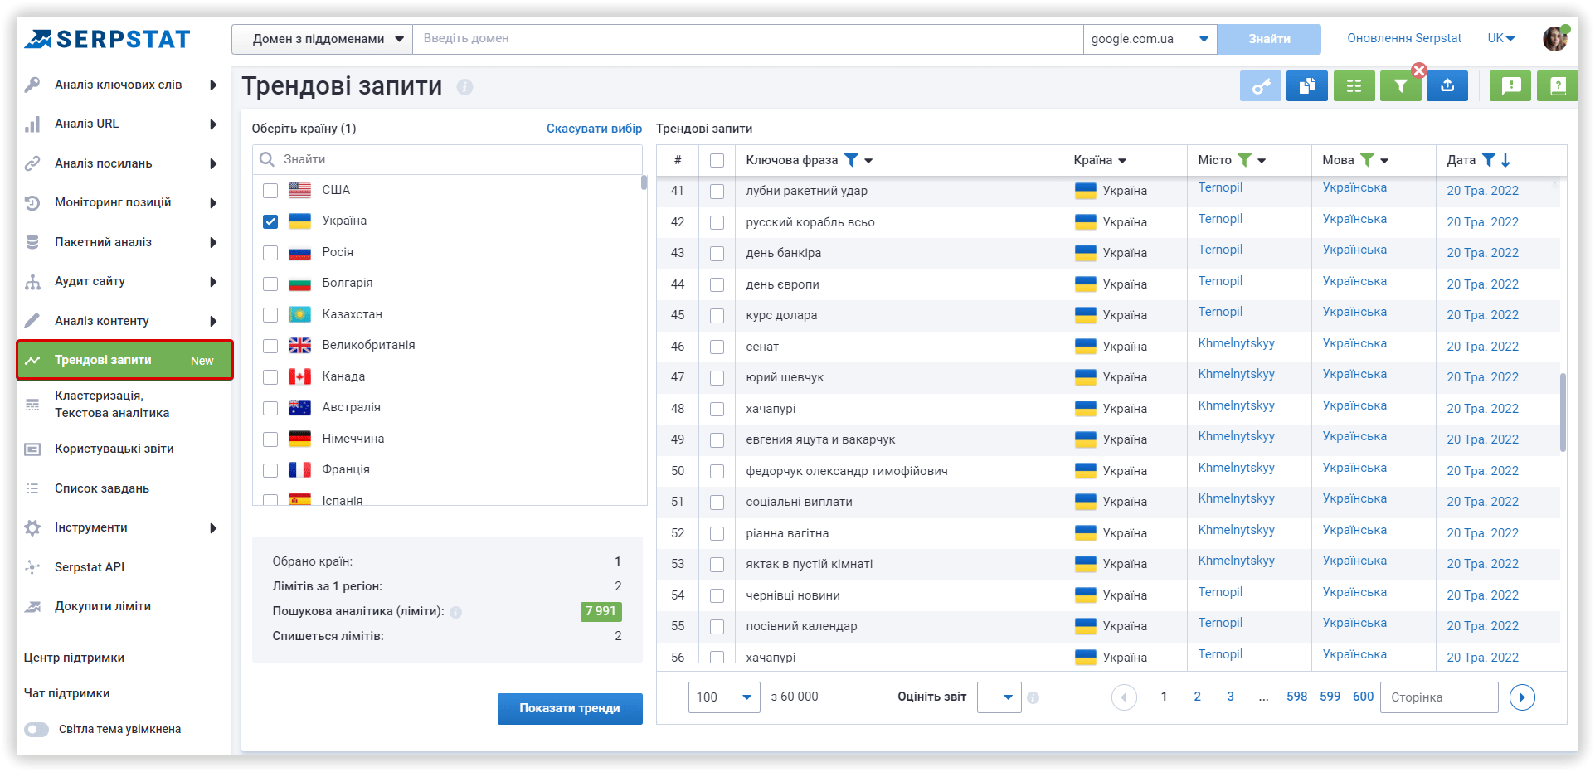Screen dimensions: 1595x772
Task: Expand Інструменти submenu arrow
Action: pos(213,528)
